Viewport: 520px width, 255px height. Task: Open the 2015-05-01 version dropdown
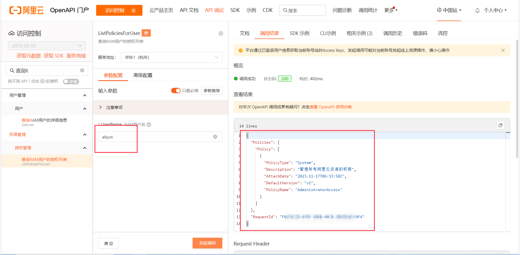[x=47, y=46]
